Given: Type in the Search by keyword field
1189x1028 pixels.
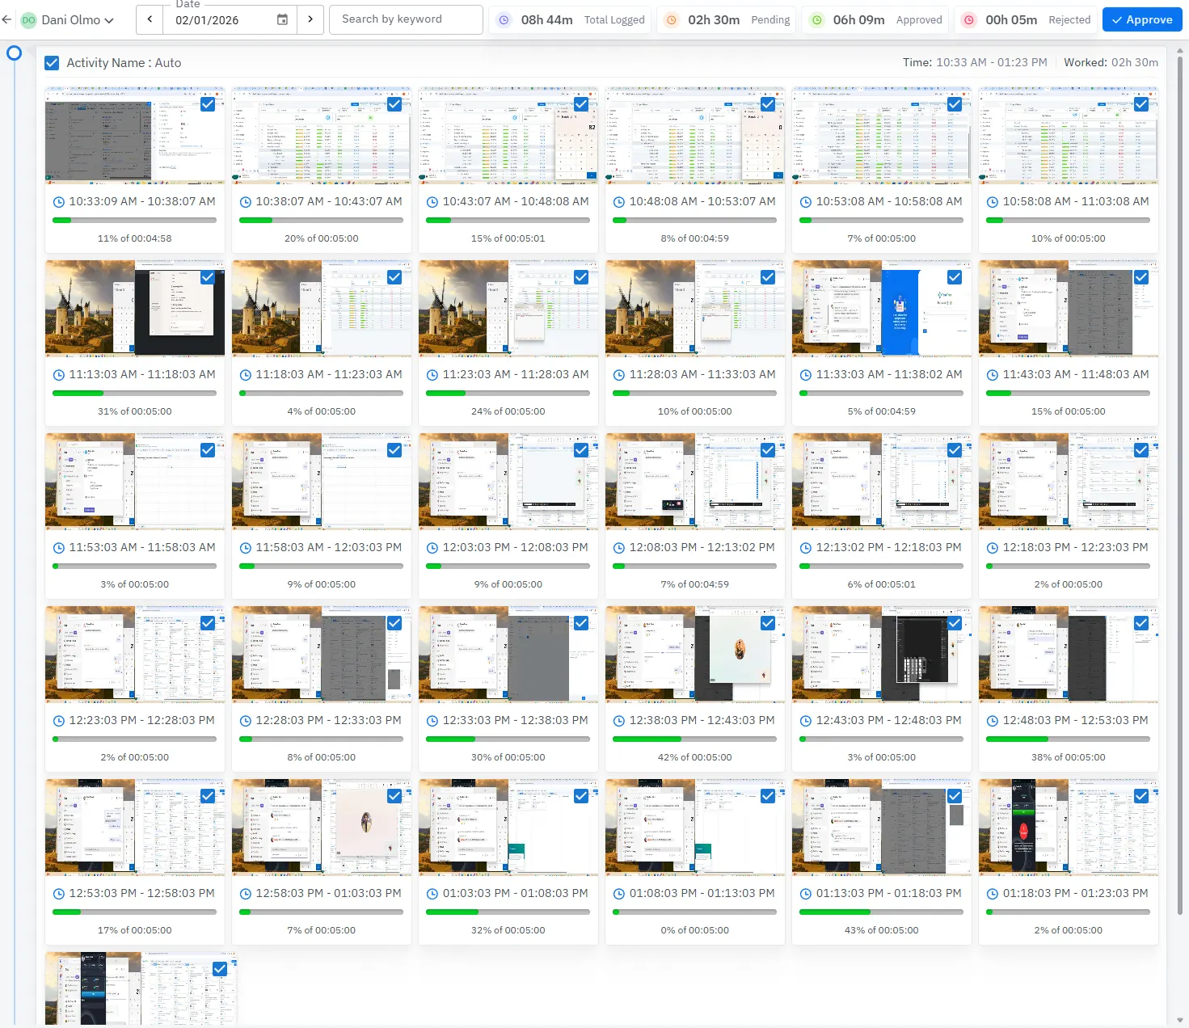Looking at the screenshot, I should (x=406, y=19).
